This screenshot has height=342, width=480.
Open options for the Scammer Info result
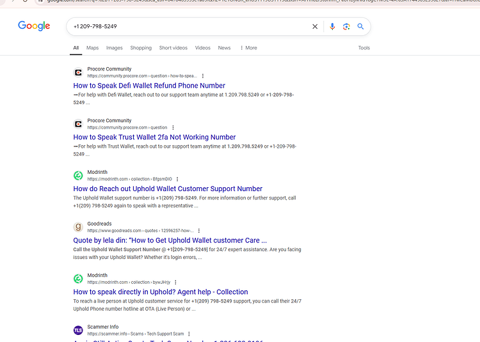click(189, 334)
